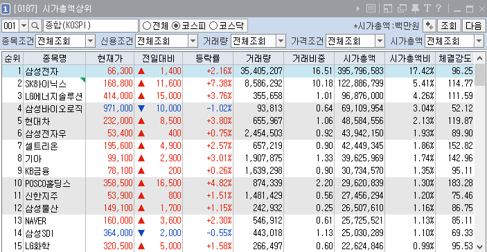Image resolution: width=487 pixels, height=252 pixels.
Task: Select the 삼성바이오로직 stock name
Action: coord(54,109)
